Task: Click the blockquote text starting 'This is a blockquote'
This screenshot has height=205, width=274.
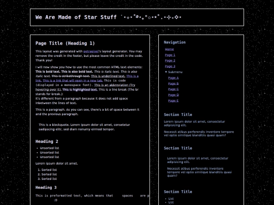Action: point(84,127)
